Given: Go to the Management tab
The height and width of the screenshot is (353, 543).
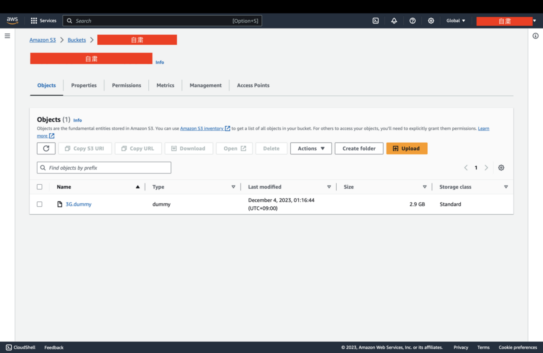Looking at the screenshot, I should 206,85.
